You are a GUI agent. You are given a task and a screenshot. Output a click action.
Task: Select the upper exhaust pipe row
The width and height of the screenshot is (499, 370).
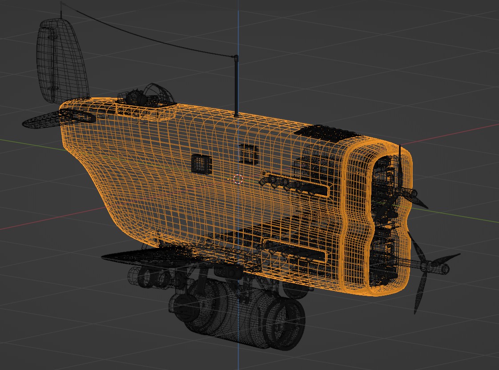point(294,185)
